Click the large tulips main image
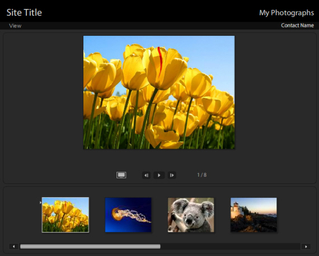This screenshot has width=319, height=256. (159, 92)
